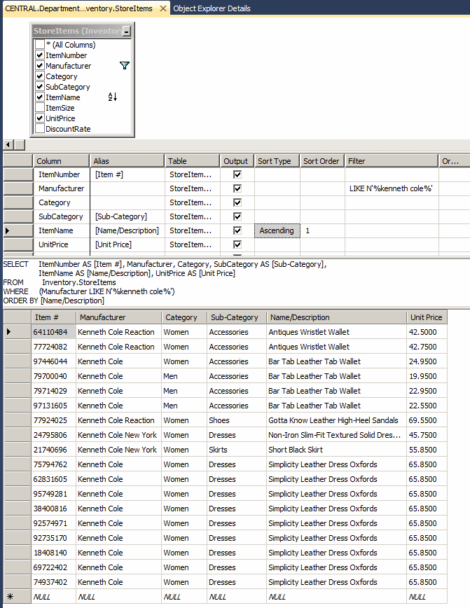Click the Category results column header
Image resolution: width=470 pixels, height=608 pixels.
(x=184, y=317)
